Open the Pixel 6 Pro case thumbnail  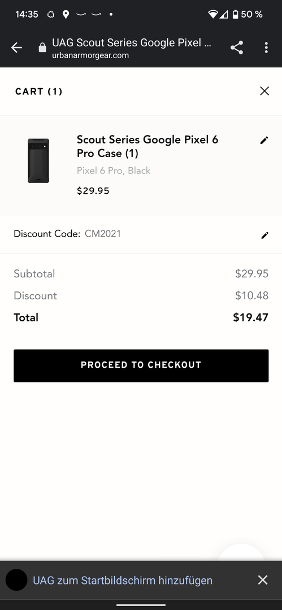[38, 160]
